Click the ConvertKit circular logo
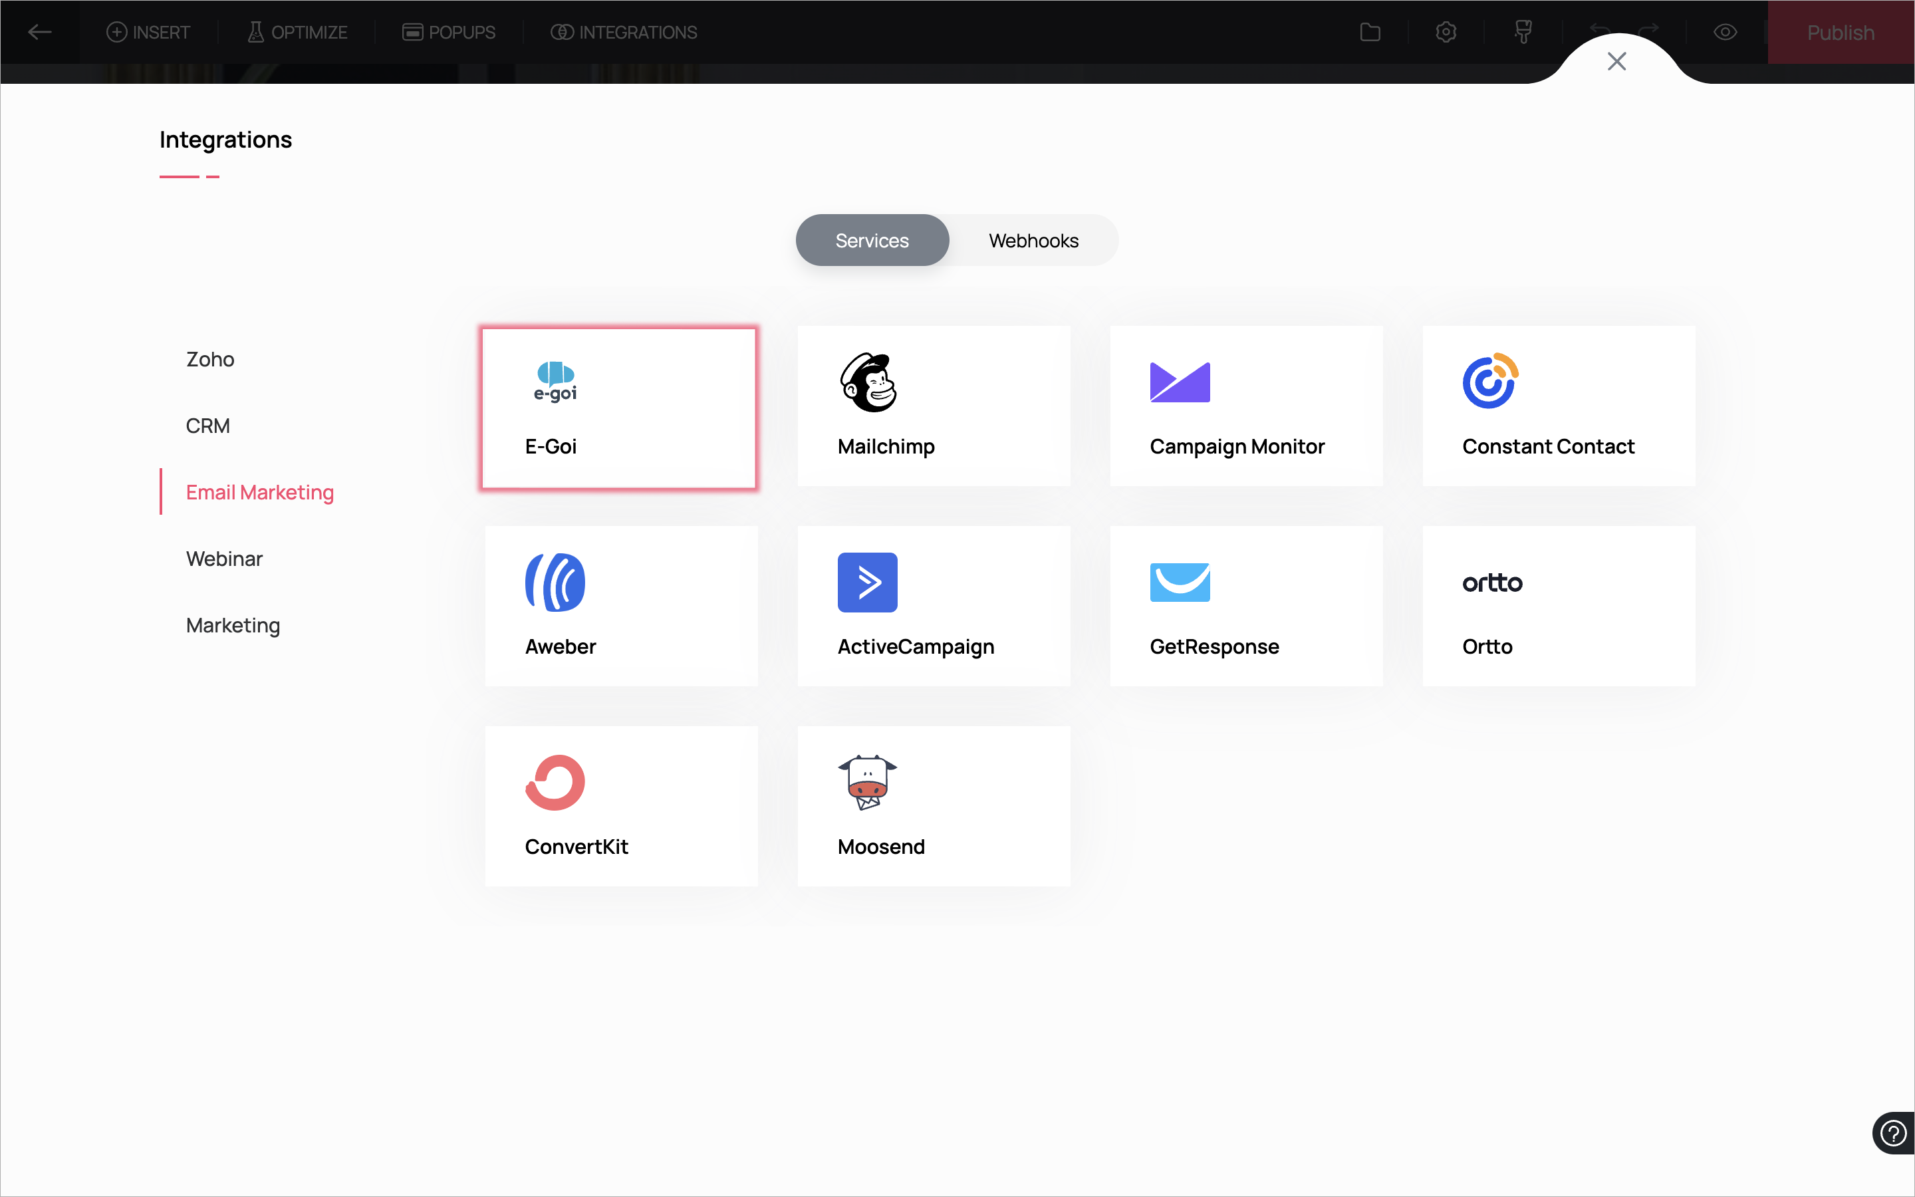Image resolution: width=1915 pixels, height=1197 pixels. tap(555, 782)
